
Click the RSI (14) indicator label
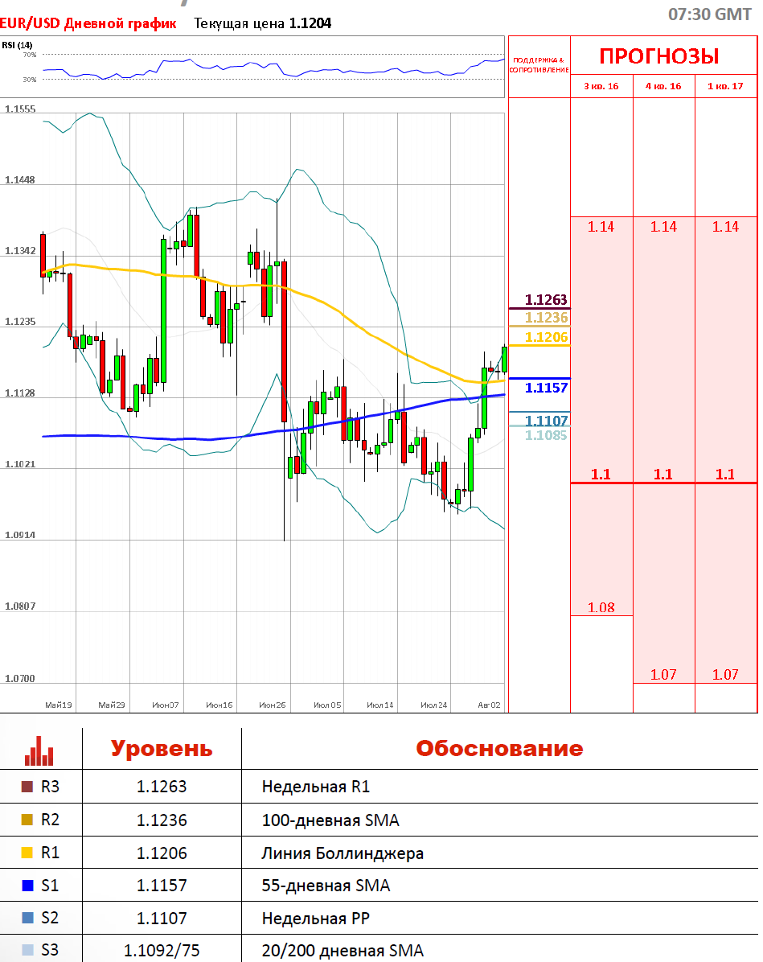(17, 45)
